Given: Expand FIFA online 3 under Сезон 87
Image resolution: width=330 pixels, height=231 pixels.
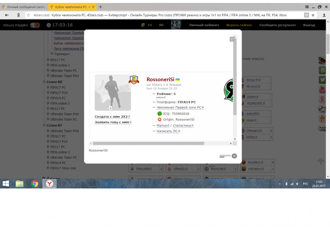Looking at the screenshot, I should pos(48,152).
